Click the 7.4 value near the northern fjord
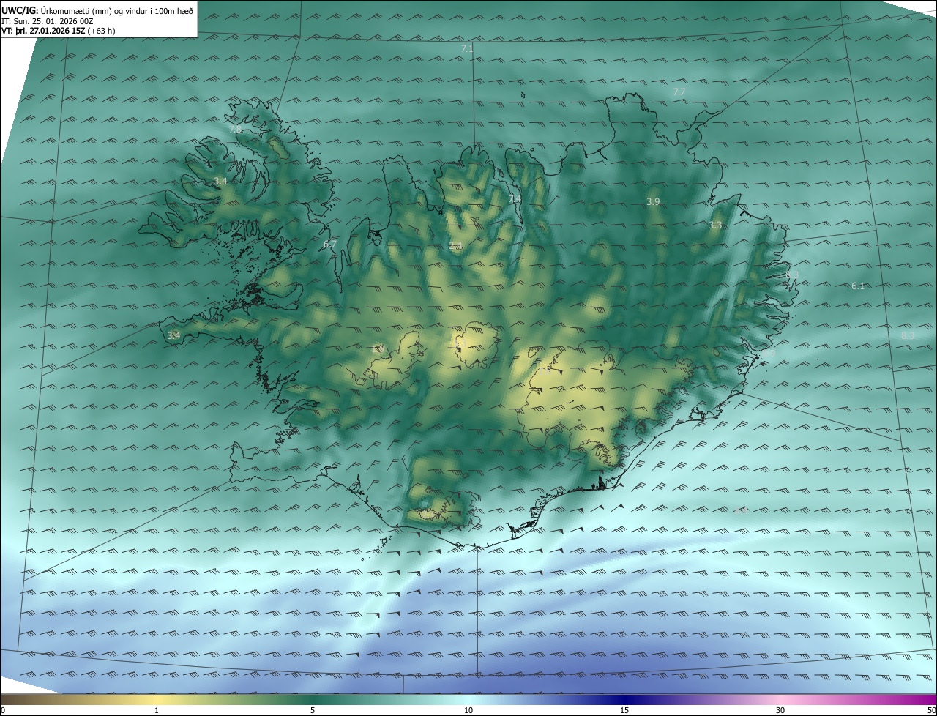Image resolution: width=937 pixels, height=716 pixels. 515,198
